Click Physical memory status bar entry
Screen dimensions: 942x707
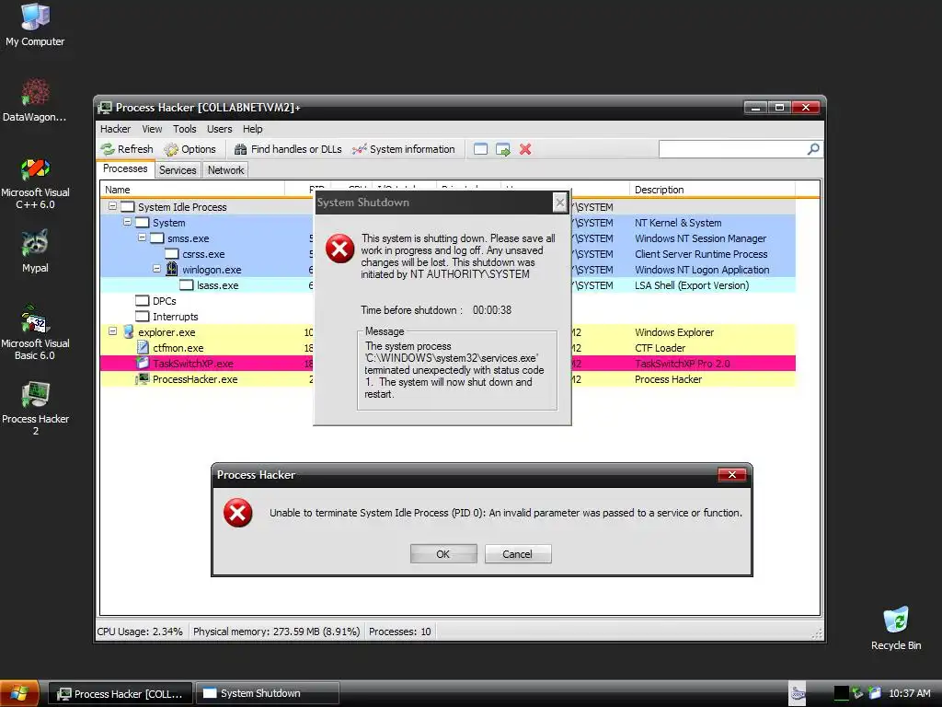click(276, 632)
